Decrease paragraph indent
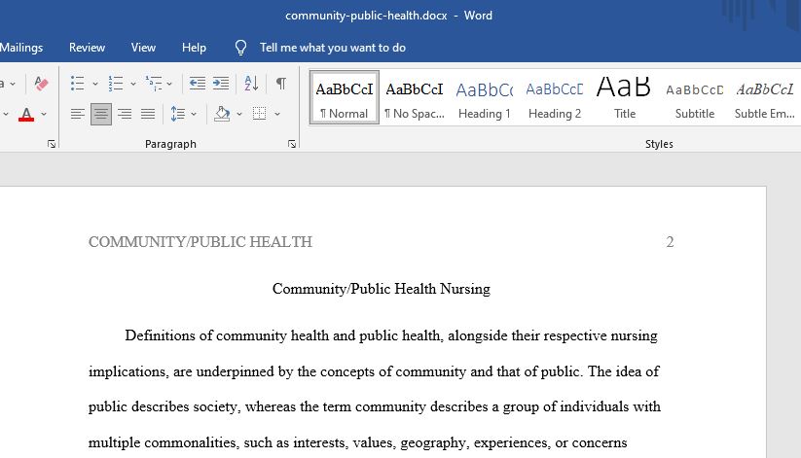The image size is (801, 458). (x=198, y=84)
